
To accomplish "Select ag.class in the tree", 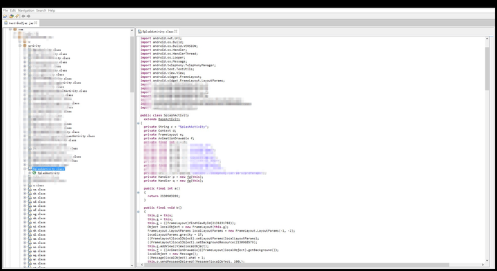I will [39, 214].
